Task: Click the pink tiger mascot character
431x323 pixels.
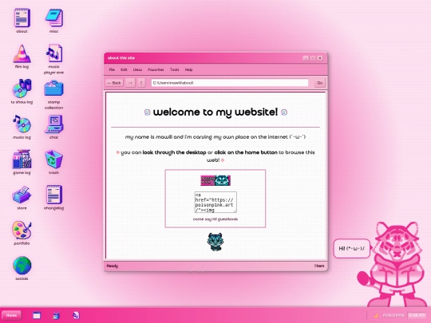Action: 393,265
